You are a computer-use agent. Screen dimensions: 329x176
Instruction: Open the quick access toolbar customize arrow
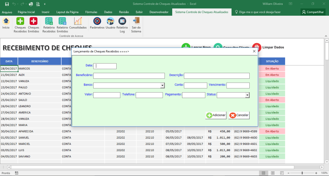(x=45, y=4)
